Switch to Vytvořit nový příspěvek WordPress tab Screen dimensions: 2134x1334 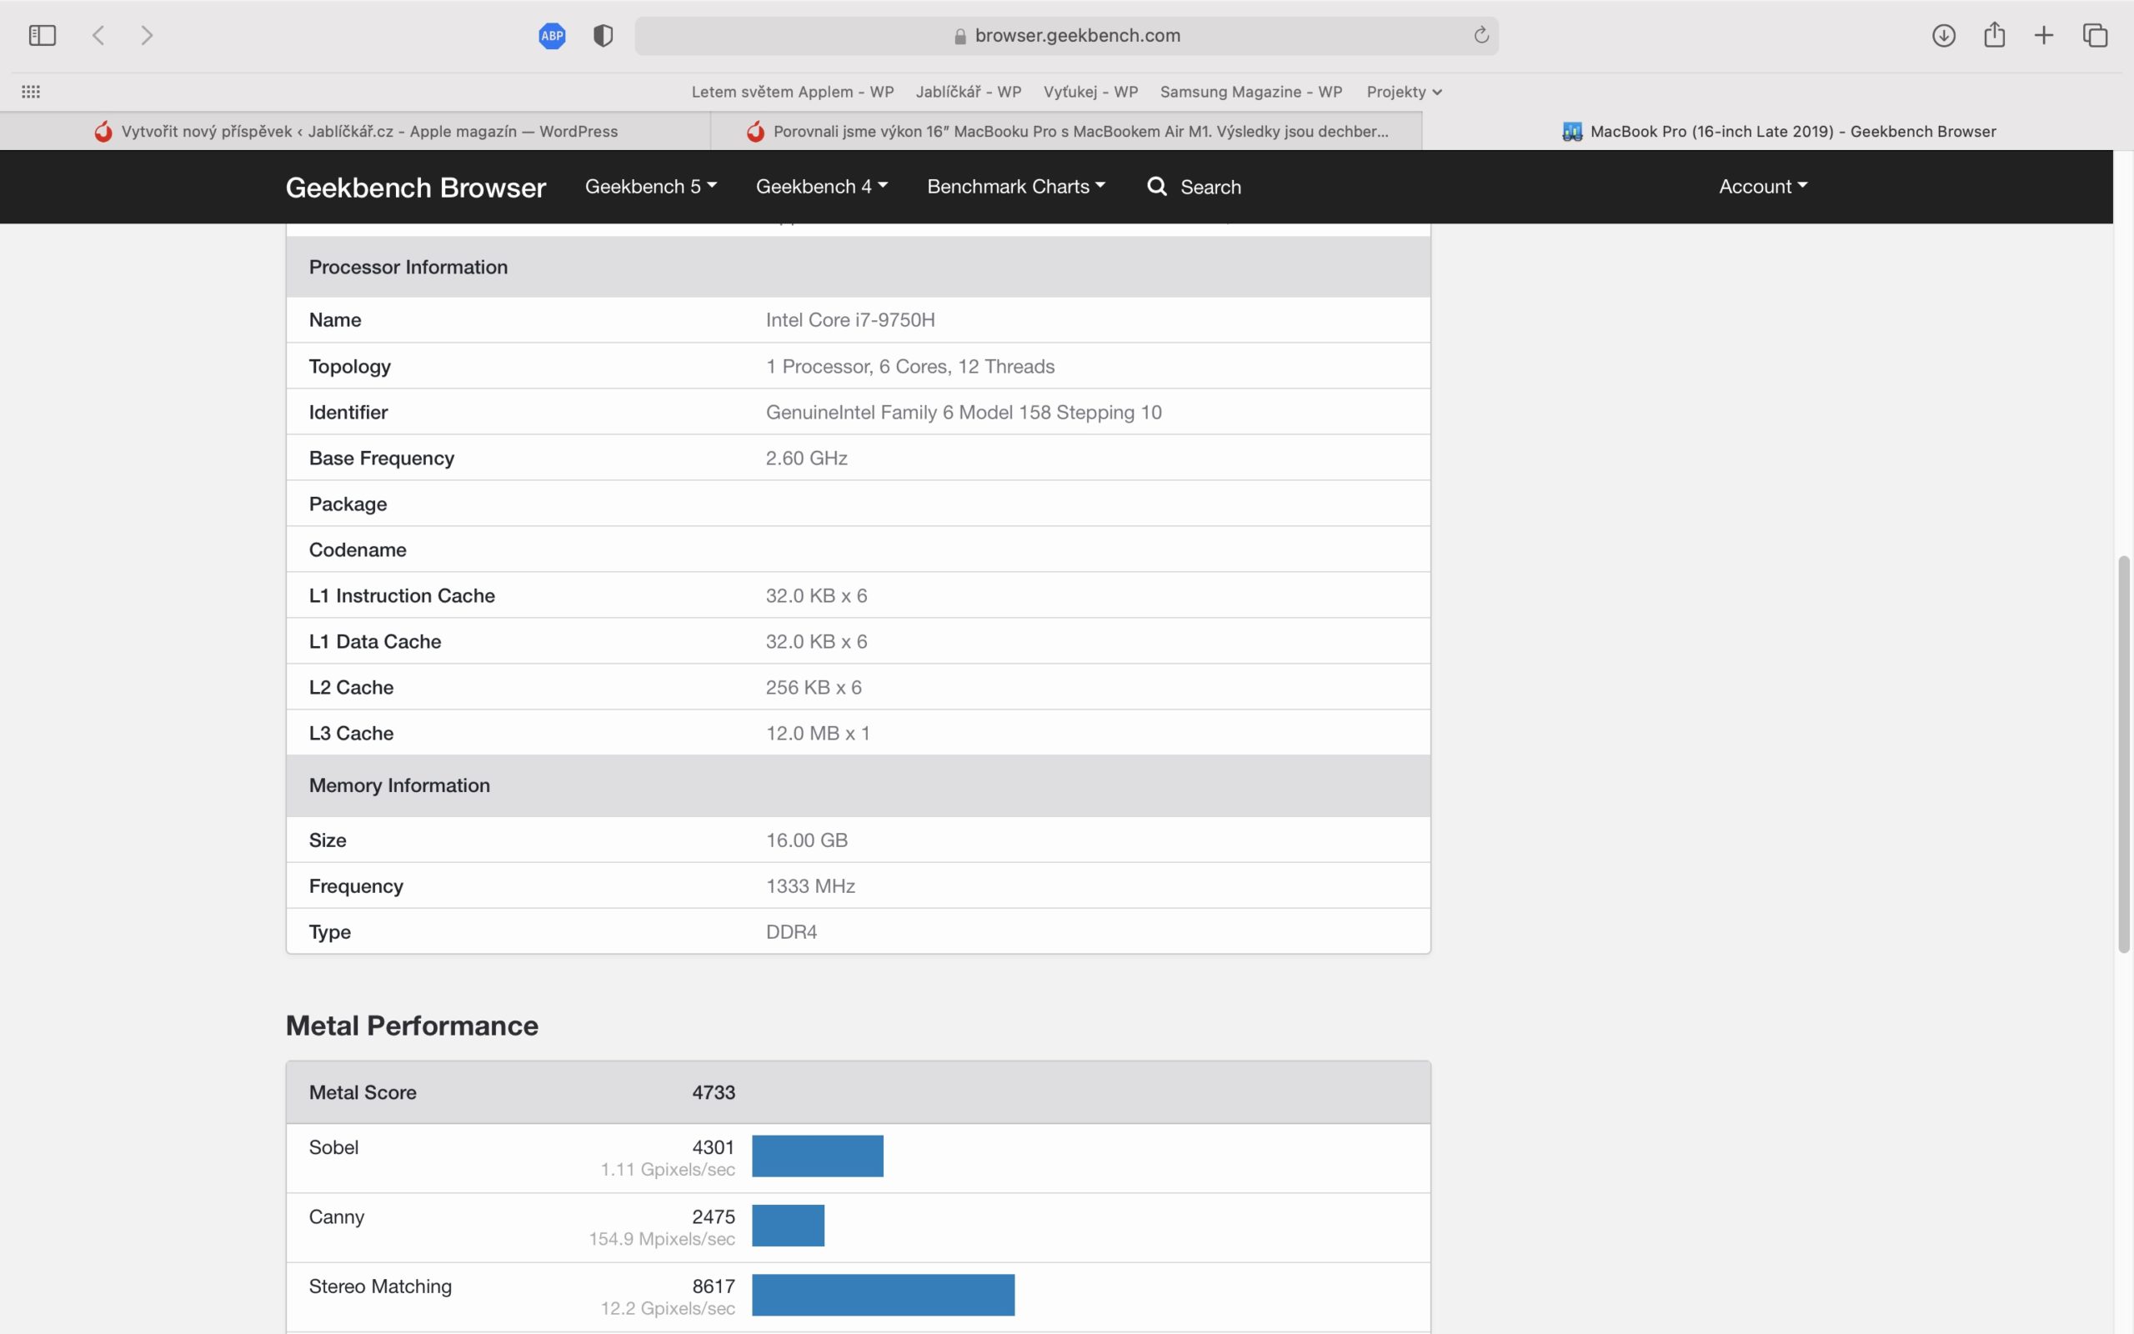tap(355, 132)
